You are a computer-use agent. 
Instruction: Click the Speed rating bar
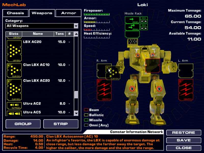click(x=97, y=30)
